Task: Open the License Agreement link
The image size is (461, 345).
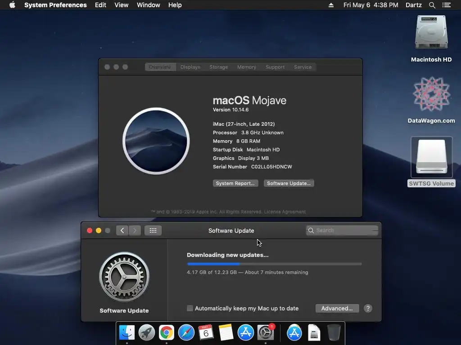Action: pyautogui.click(x=285, y=212)
